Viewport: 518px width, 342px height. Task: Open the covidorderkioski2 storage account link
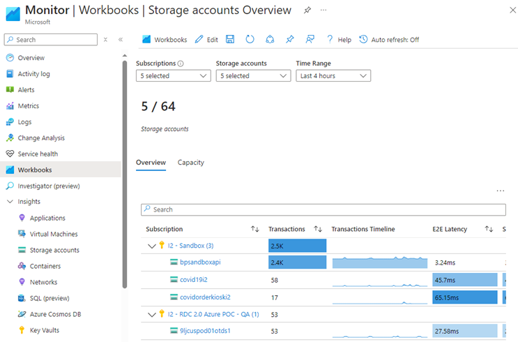(205, 297)
